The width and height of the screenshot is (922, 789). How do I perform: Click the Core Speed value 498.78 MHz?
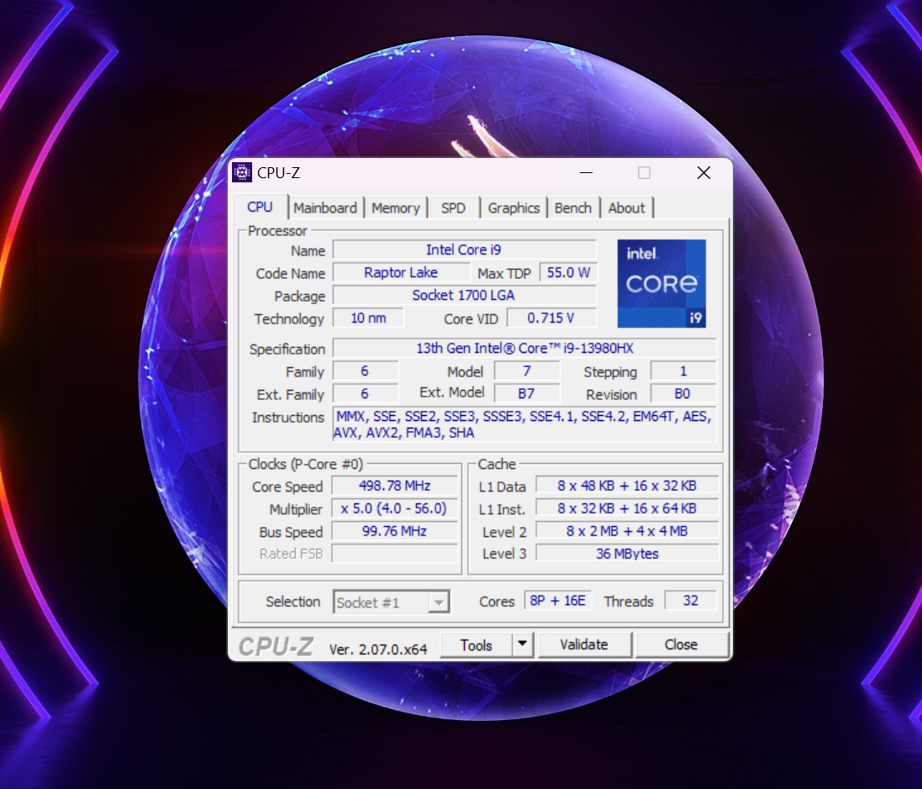(x=394, y=486)
